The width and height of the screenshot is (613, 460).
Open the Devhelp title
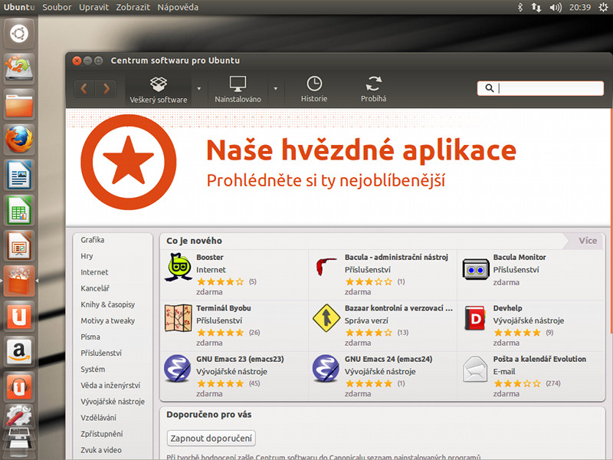(x=507, y=308)
